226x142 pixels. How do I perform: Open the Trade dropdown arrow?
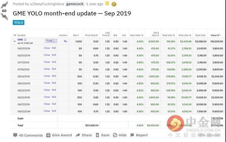coord(55,41)
